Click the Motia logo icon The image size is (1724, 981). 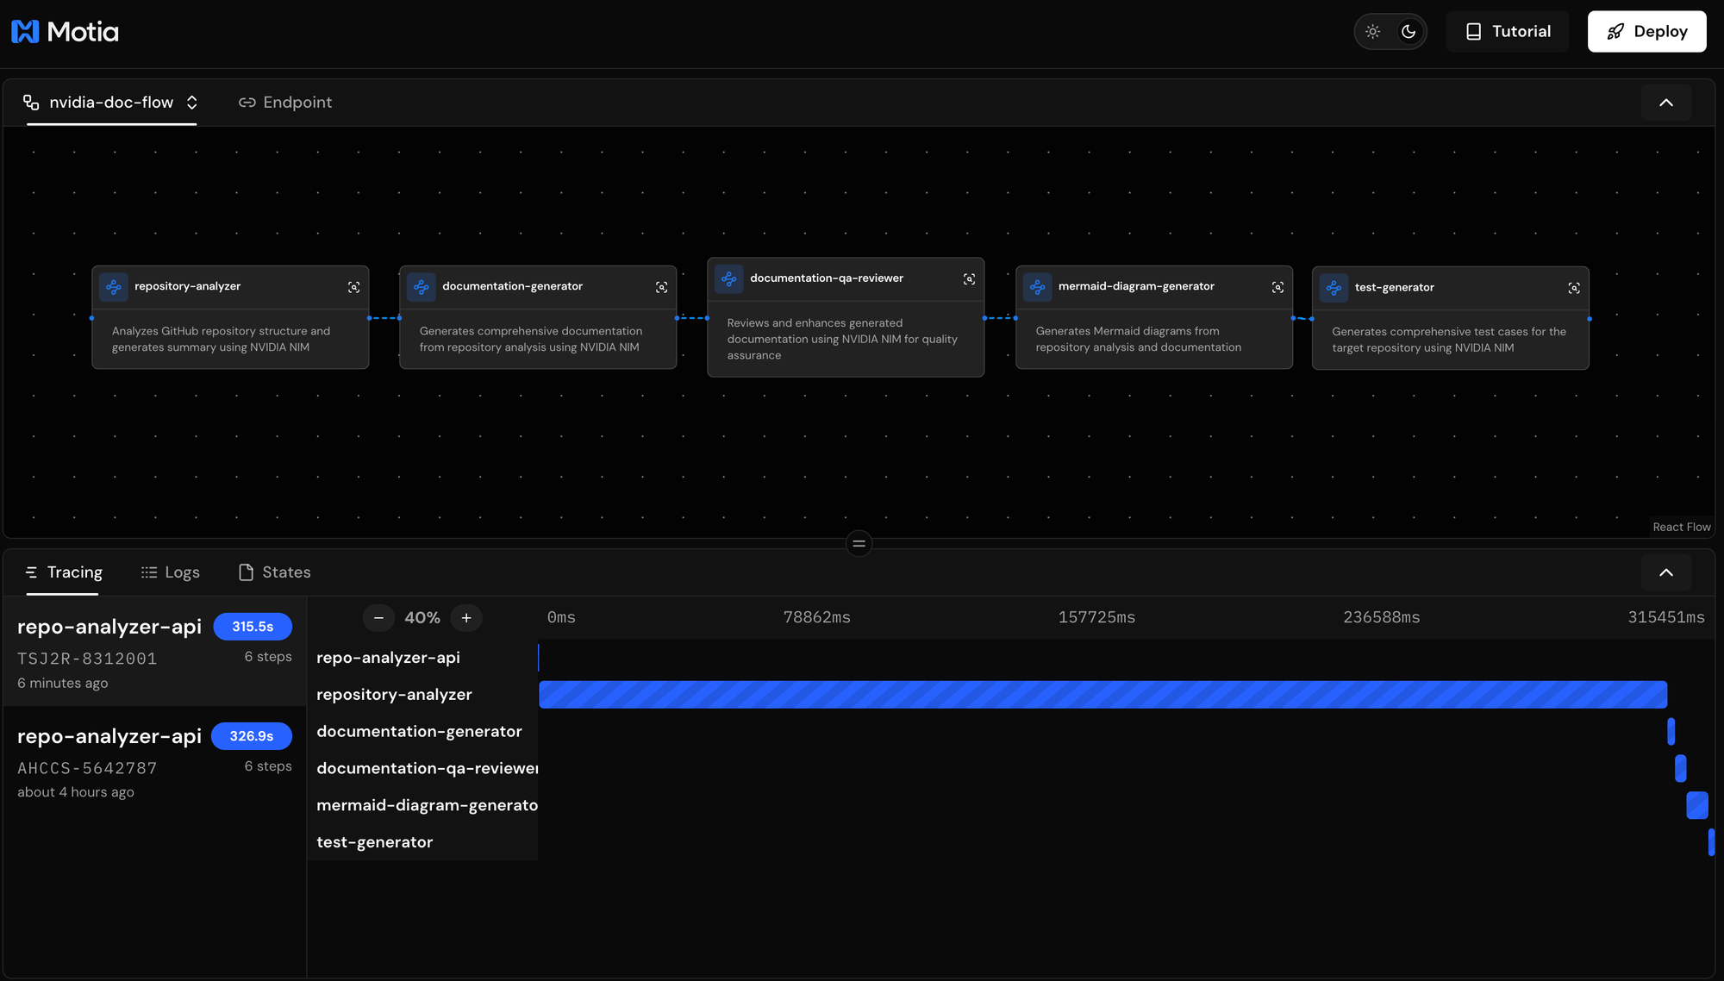pyautogui.click(x=25, y=32)
